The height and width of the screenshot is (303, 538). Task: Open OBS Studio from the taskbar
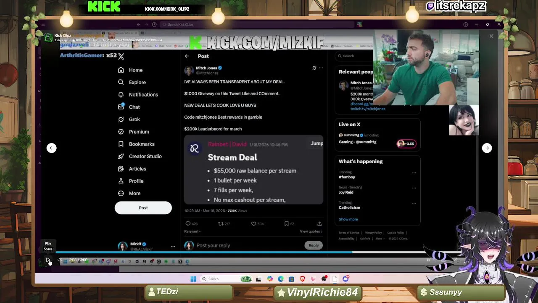click(x=324, y=279)
